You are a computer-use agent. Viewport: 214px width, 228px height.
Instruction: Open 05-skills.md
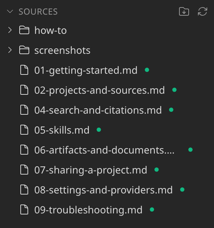coord(62,130)
